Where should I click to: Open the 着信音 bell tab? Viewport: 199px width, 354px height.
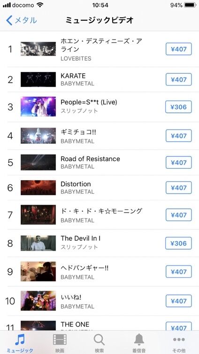click(139, 344)
